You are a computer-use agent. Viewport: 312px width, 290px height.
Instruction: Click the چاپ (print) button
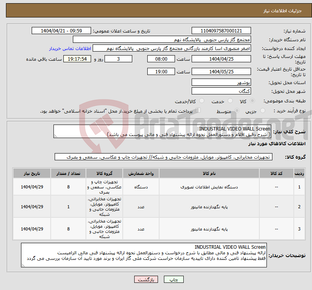(x=173, y=279)
